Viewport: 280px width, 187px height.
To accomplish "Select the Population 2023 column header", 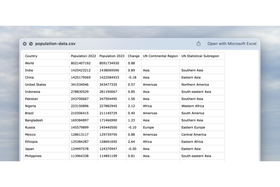I will (x=112, y=56).
